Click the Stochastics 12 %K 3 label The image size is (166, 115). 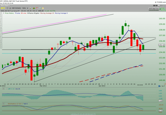tap(15, 104)
